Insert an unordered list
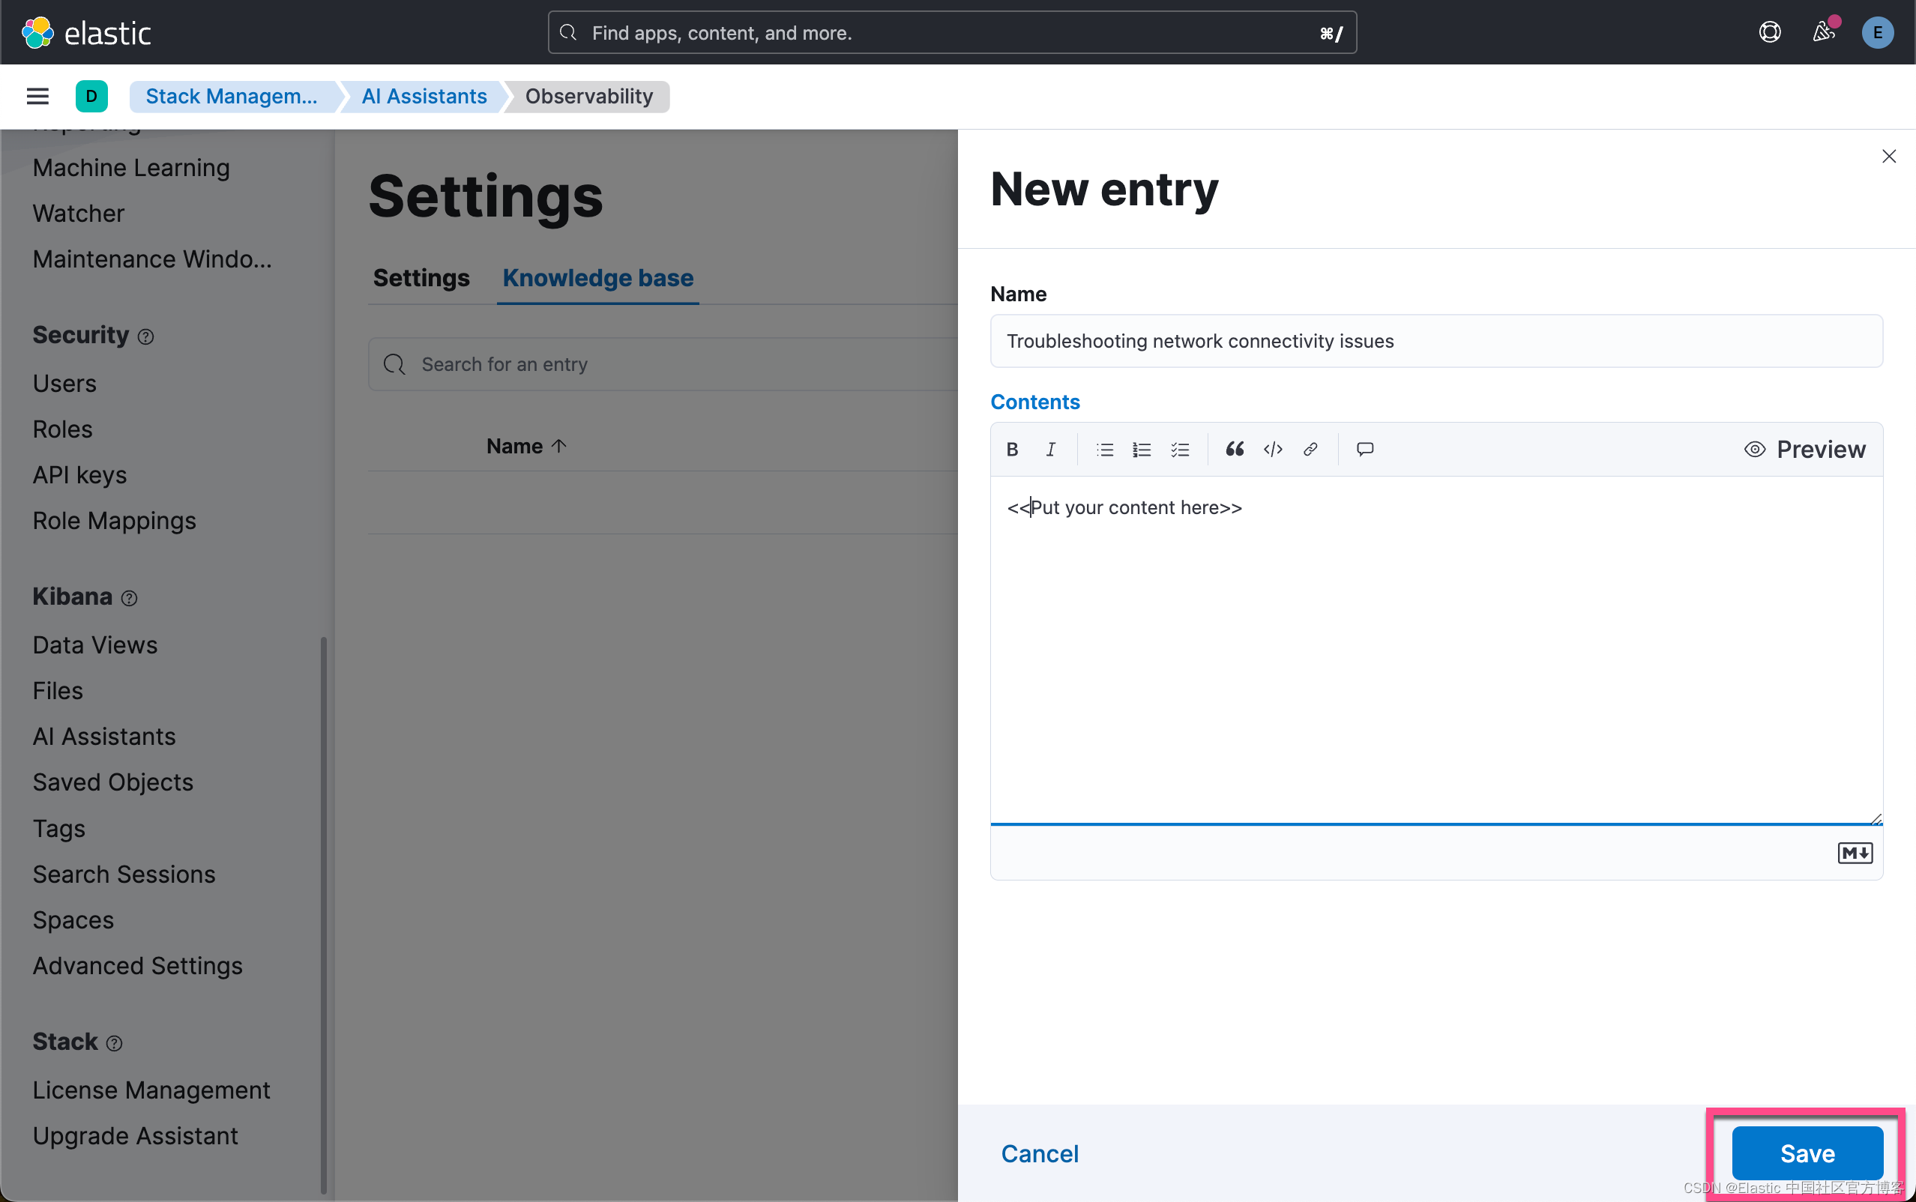Screen dimensions: 1916x1202 [x=1103, y=449]
